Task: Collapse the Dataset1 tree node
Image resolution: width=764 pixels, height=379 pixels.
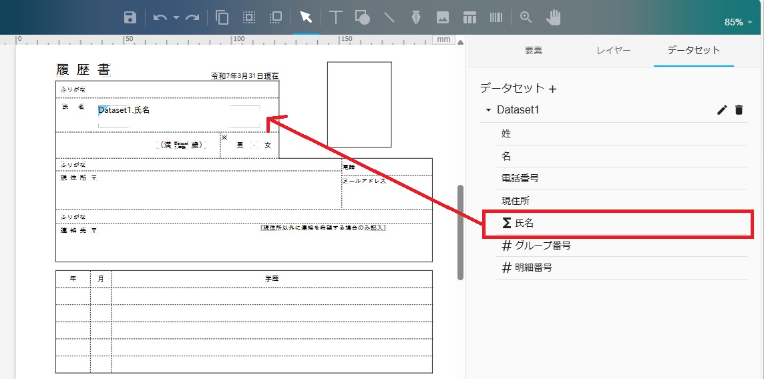Action: (x=488, y=110)
